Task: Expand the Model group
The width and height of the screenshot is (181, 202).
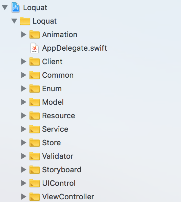Action: click(24, 102)
